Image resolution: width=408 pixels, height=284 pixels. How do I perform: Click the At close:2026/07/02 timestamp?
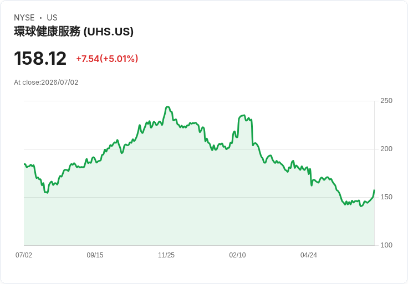(46, 82)
